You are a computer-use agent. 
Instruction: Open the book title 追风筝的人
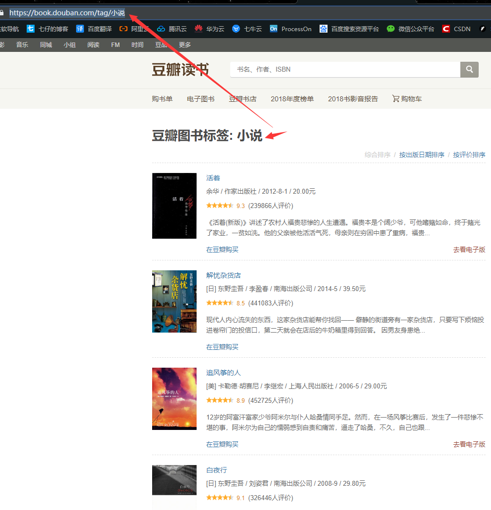pos(223,373)
